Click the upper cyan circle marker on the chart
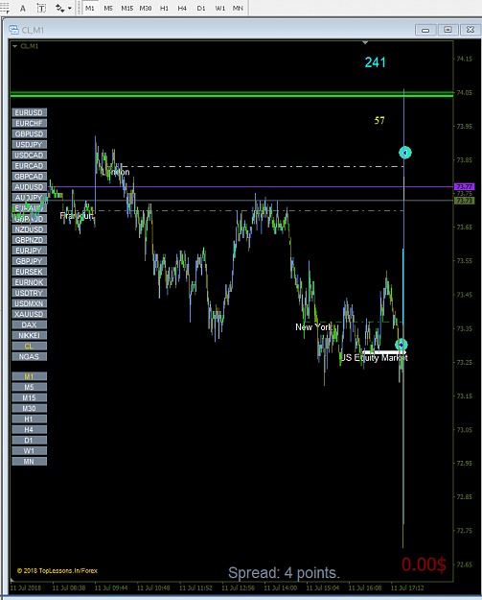 tap(404, 153)
